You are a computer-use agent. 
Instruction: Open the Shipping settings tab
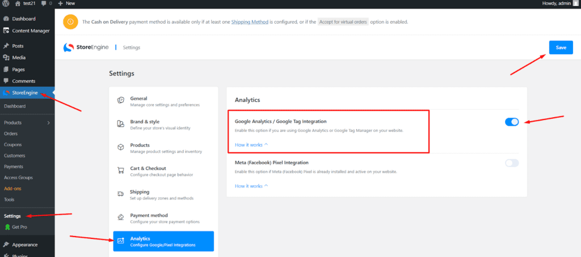163,195
